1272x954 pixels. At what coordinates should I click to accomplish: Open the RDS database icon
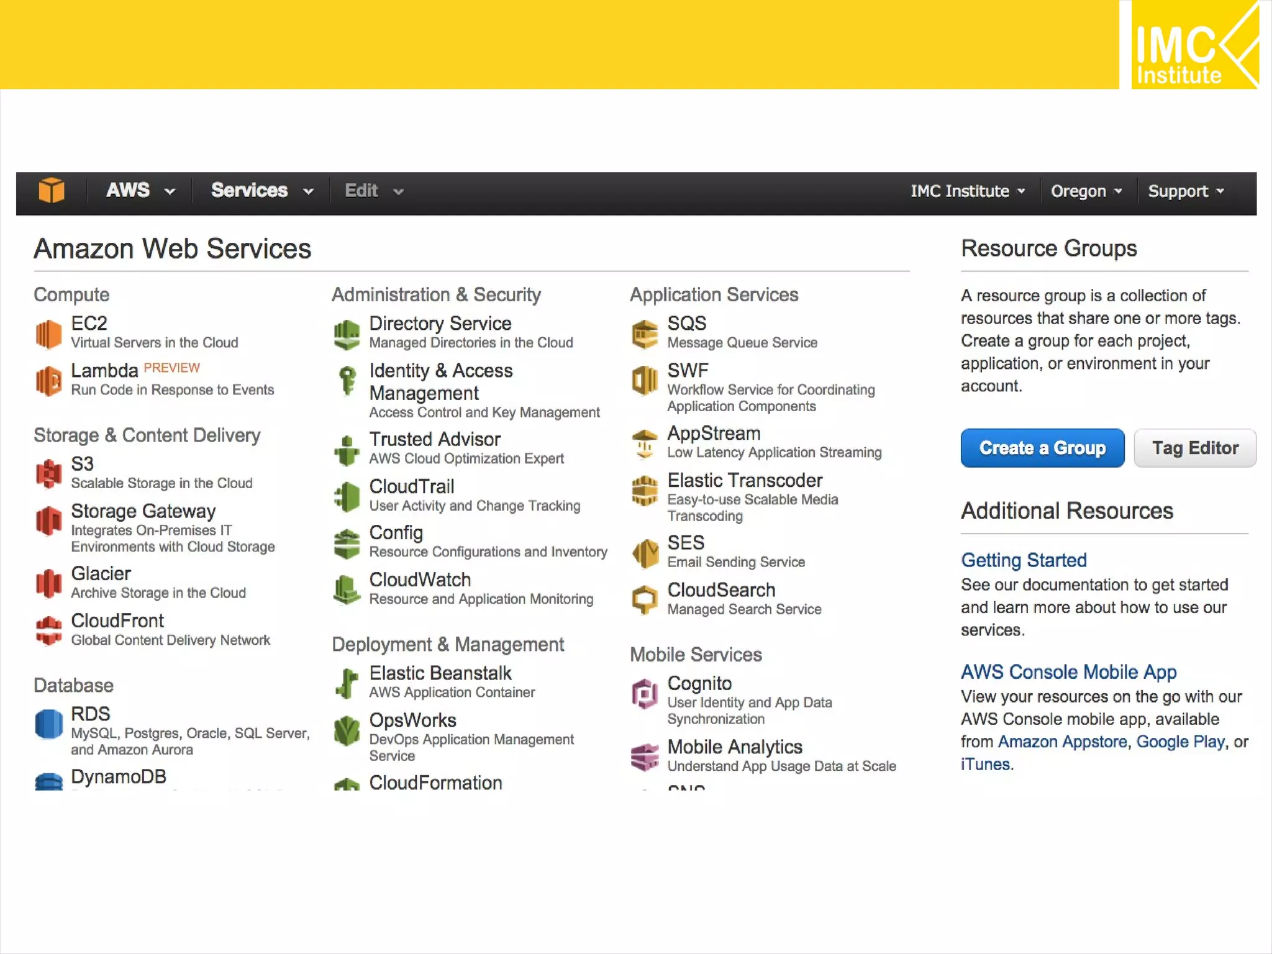click(x=48, y=724)
